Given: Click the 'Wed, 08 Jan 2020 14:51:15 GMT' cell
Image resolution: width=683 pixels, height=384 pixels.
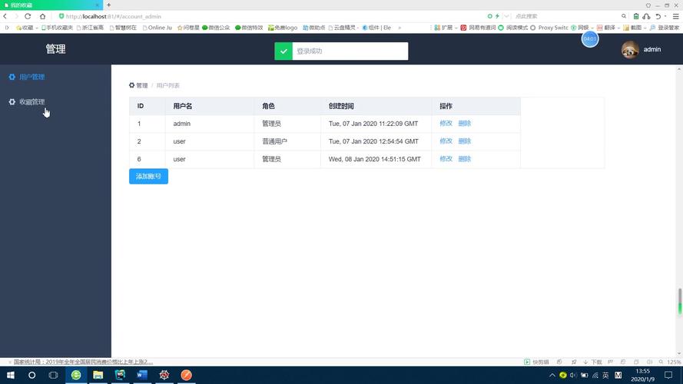Looking at the screenshot, I should coord(375,159).
